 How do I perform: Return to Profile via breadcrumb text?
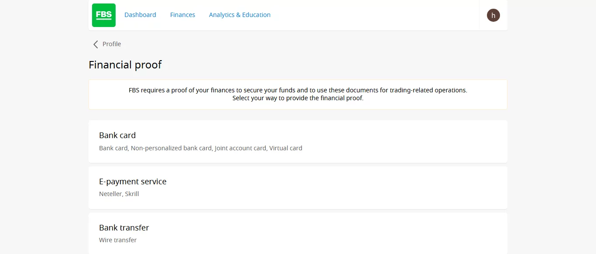112,44
